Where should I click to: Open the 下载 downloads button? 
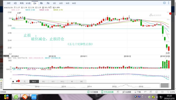pyautogui.click(x=138, y=92)
